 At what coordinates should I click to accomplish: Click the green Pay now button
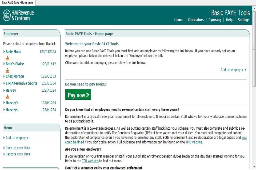[x=78, y=95]
